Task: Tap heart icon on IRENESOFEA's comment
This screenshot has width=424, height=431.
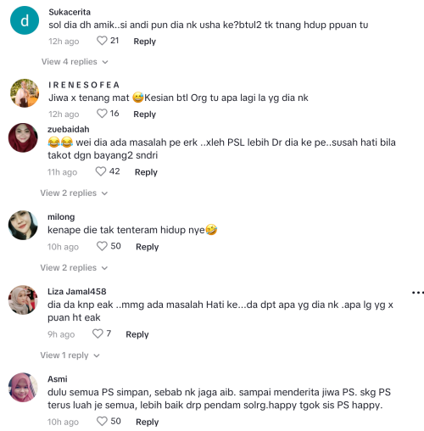Action: coord(102,114)
